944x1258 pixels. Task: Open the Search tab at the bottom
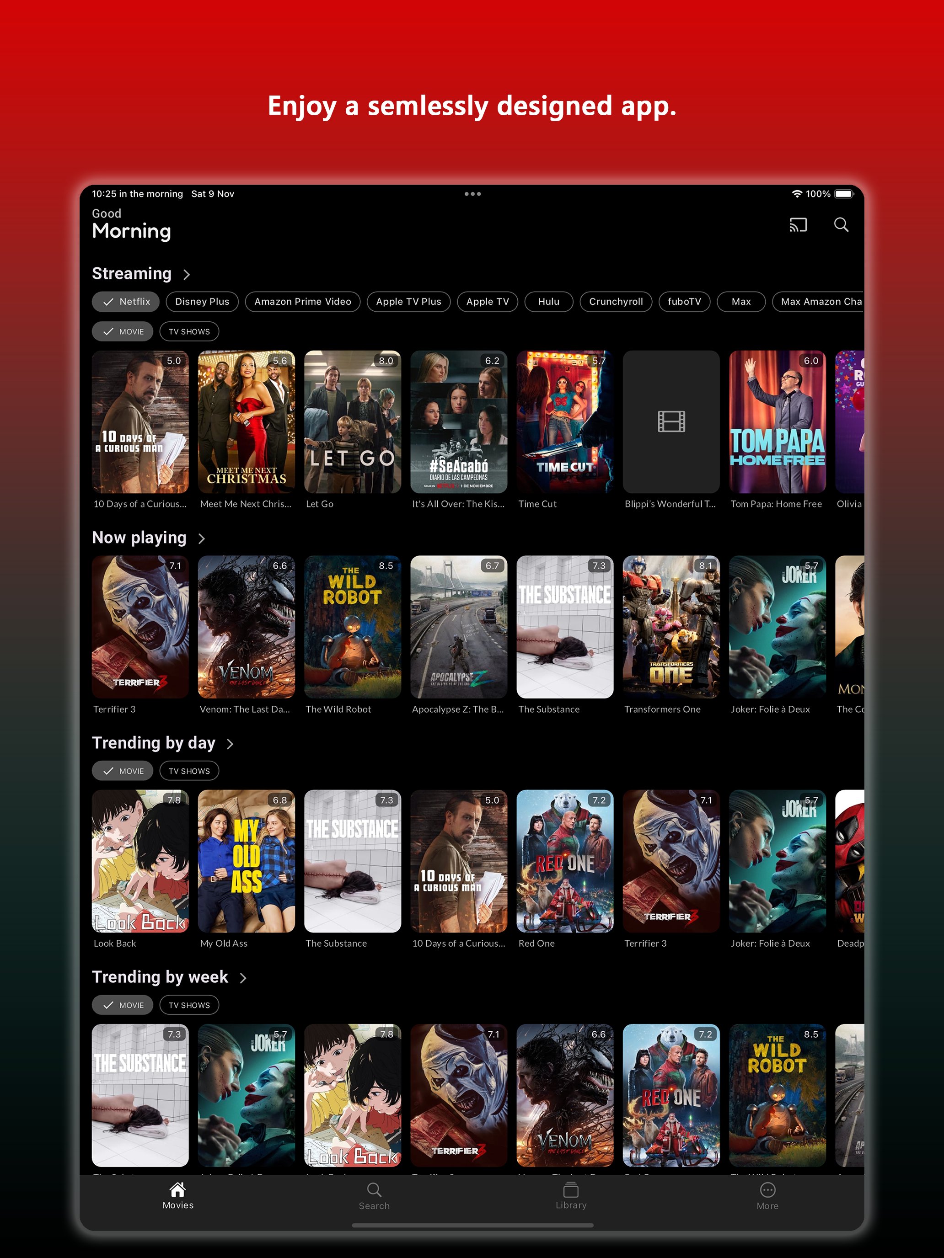(374, 1198)
